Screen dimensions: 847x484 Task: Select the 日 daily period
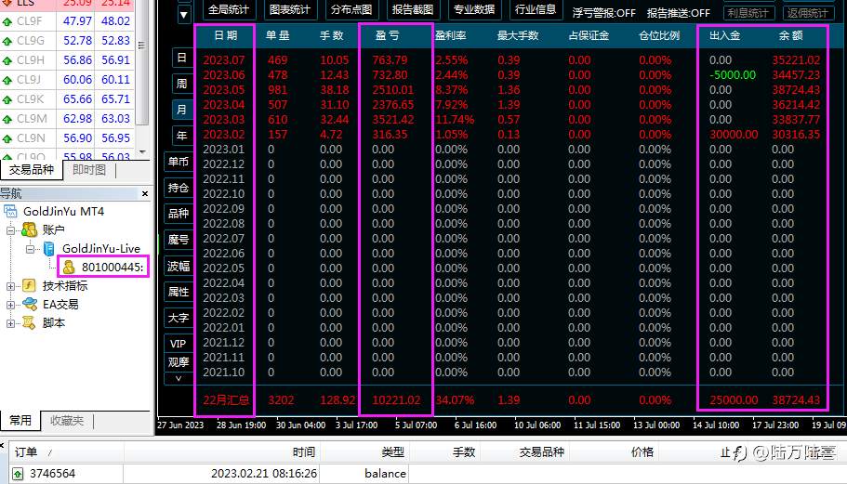pyautogui.click(x=182, y=58)
